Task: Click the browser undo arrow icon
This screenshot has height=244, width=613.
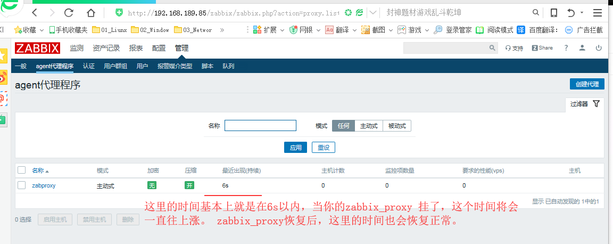Action: [571, 13]
